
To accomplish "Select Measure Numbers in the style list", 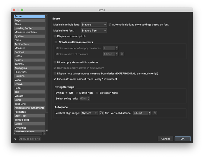I will click(x=25, y=32).
